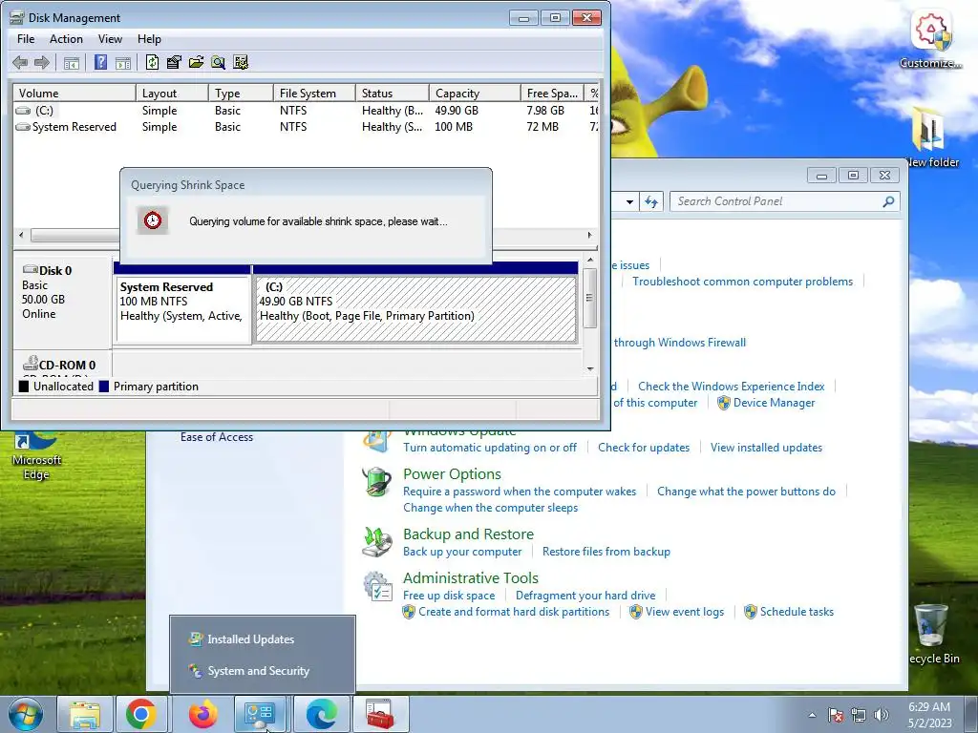This screenshot has width=978, height=733.
Task: Sort by the Layout column header
Action: (172, 93)
